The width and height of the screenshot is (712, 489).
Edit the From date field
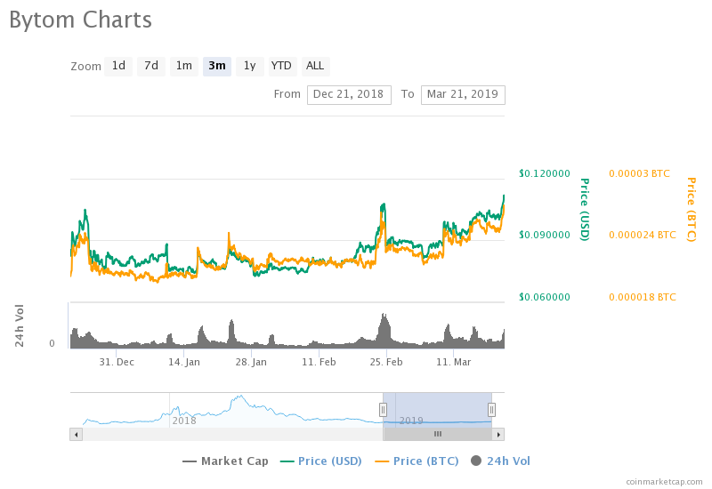pyautogui.click(x=349, y=95)
